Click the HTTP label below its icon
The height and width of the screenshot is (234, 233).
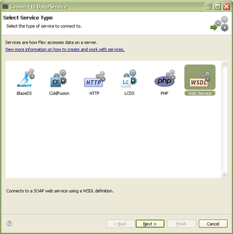[94, 93]
